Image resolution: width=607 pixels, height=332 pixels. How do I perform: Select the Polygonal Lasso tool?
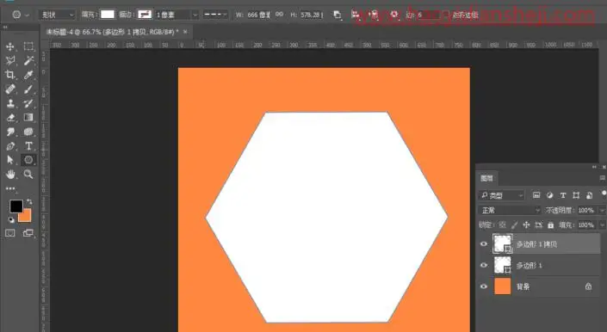(10, 61)
